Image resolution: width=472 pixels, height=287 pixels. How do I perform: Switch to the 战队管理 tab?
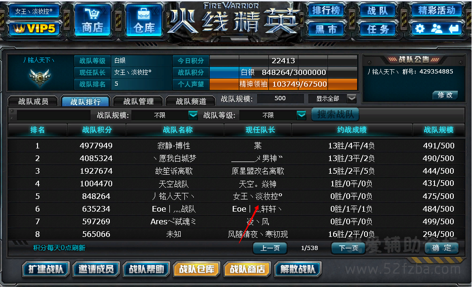click(138, 101)
